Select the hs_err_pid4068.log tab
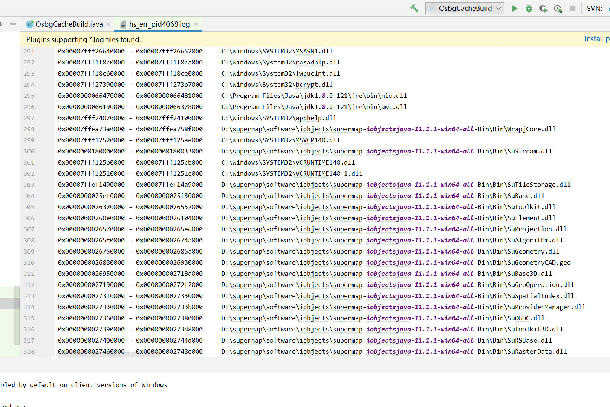The width and height of the screenshot is (610, 407). (159, 24)
